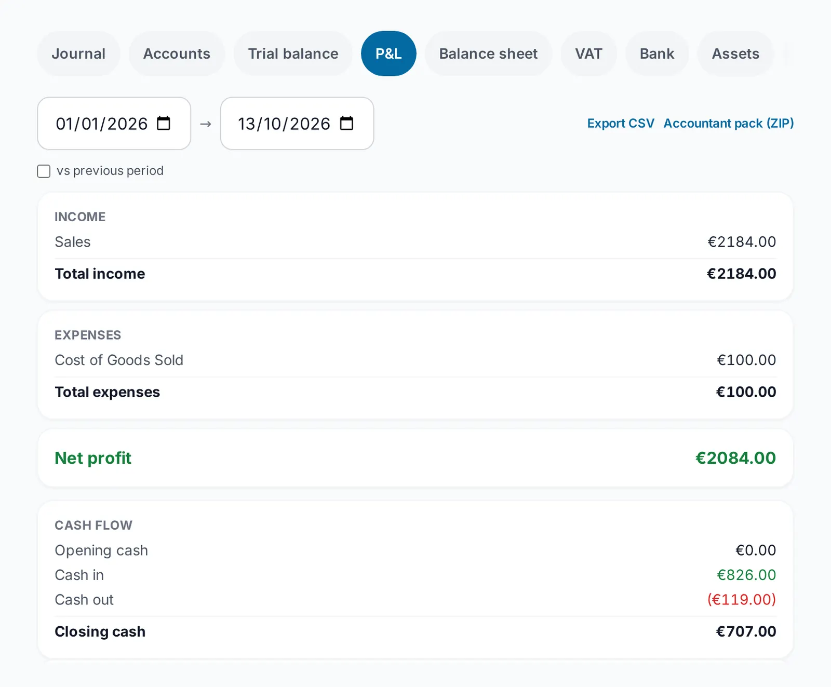Click the Total expenses label
The width and height of the screenshot is (831, 687).
pyautogui.click(x=107, y=392)
